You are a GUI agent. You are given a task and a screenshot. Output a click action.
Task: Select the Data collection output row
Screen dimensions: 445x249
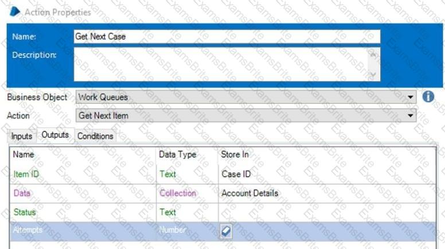tap(22, 193)
